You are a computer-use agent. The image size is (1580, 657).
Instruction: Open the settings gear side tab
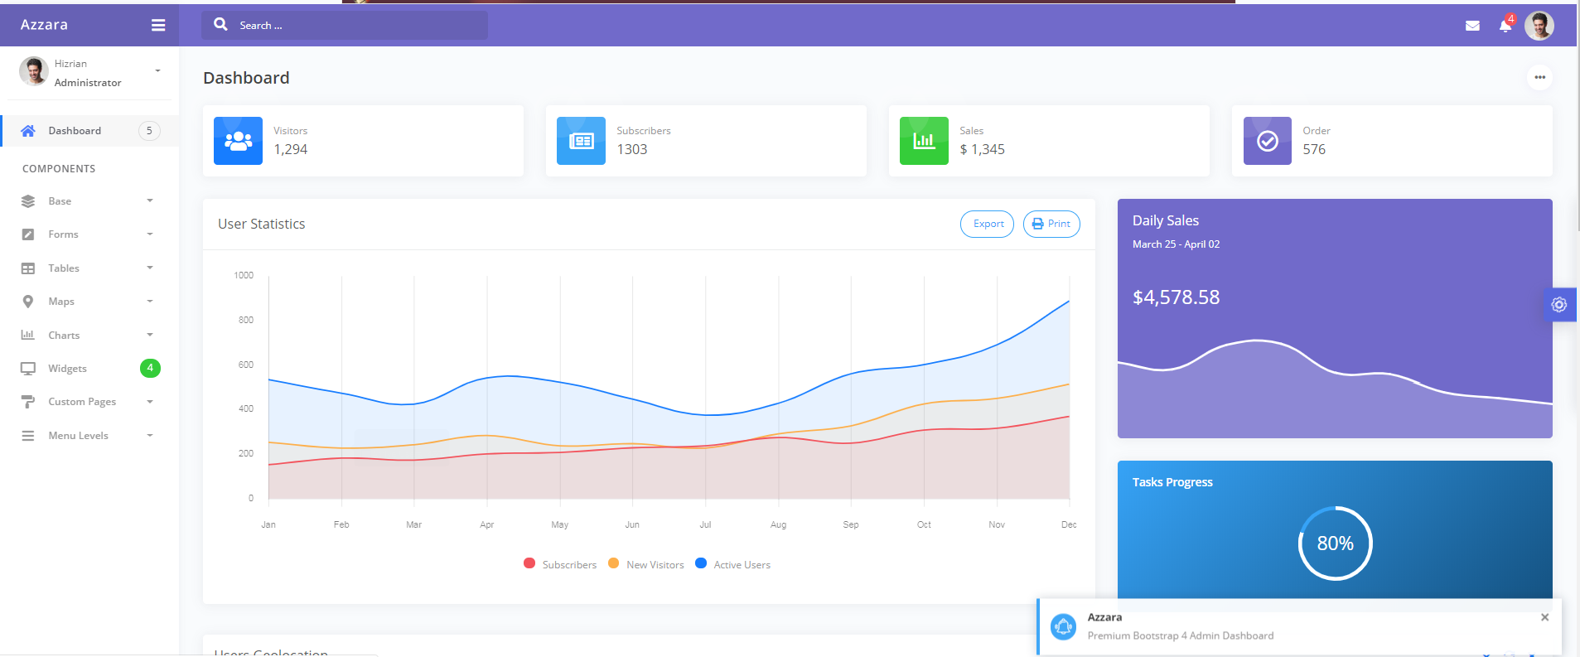pos(1559,305)
